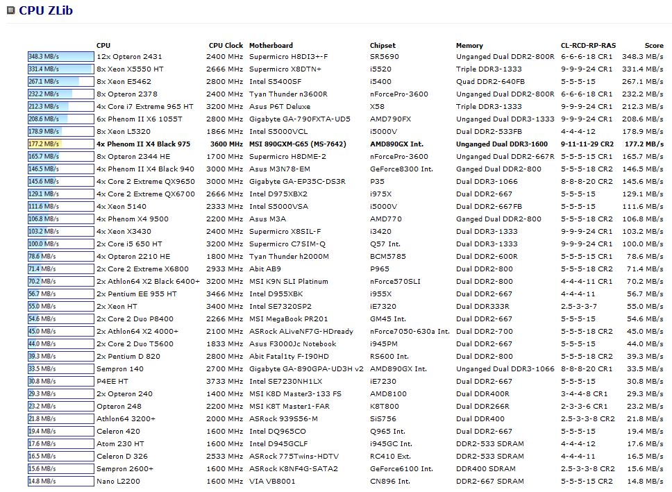Select the MSI 890GXM-G65 (MS-7642) motherboard cell
Viewport: 672px width, 492px height.
coord(299,144)
